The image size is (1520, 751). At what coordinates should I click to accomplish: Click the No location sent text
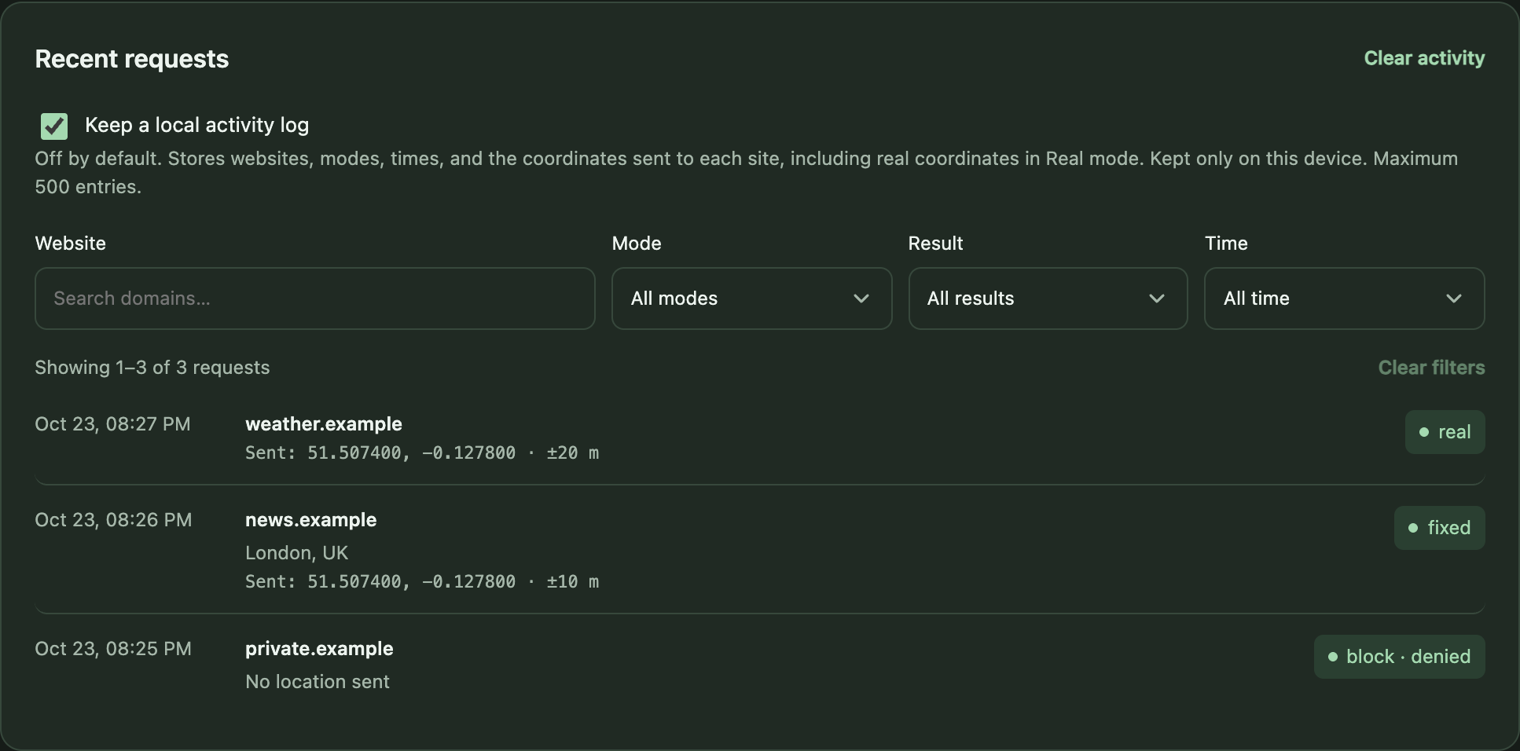point(318,682)
